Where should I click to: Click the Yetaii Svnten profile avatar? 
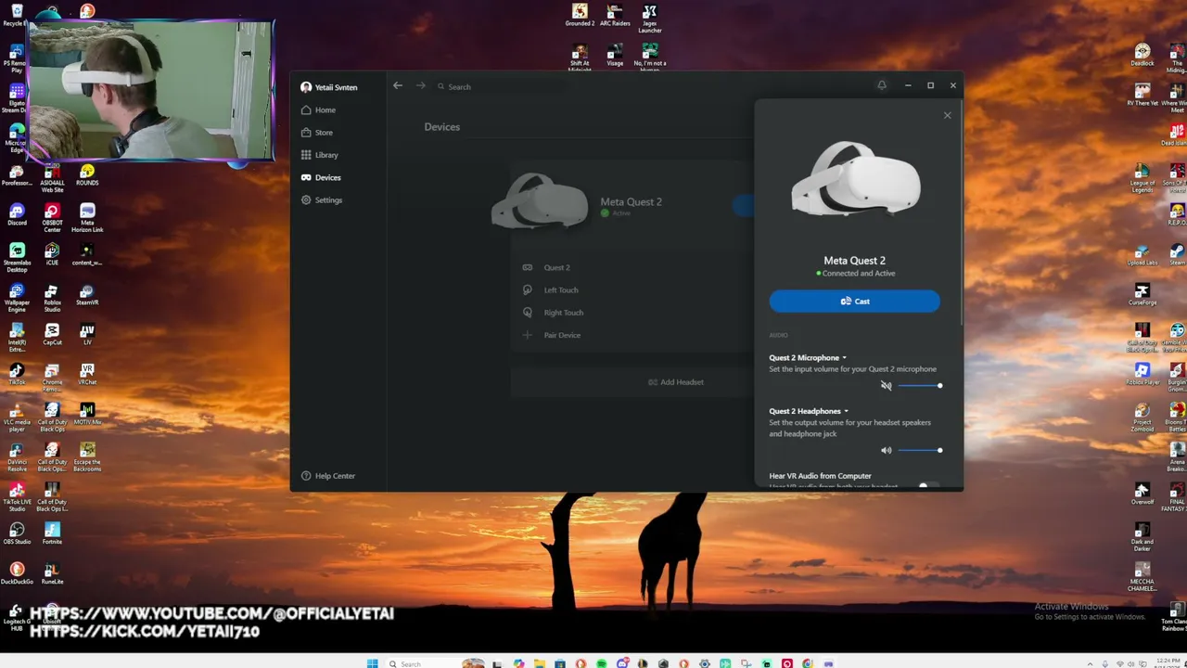pyautogui.click(x=306, y=87)
